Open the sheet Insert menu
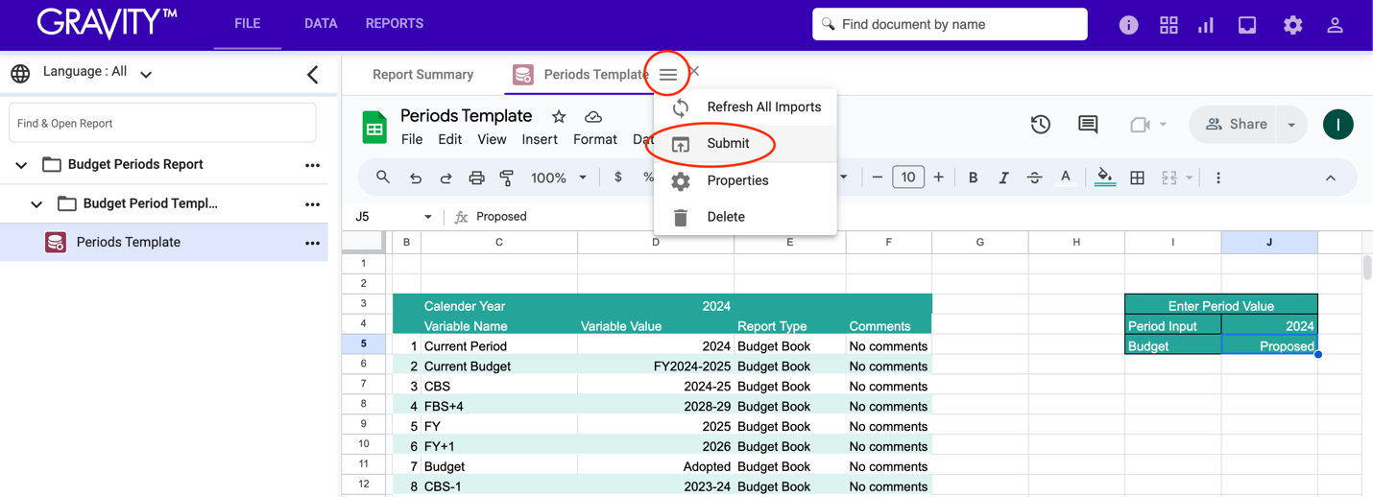Viewport: 1373px width, 497px height. 540,139
